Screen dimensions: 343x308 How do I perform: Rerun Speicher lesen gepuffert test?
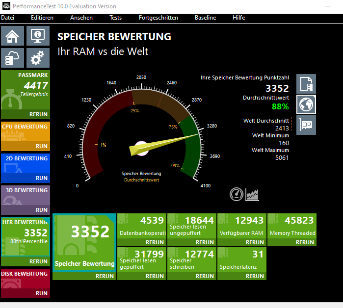155,276
